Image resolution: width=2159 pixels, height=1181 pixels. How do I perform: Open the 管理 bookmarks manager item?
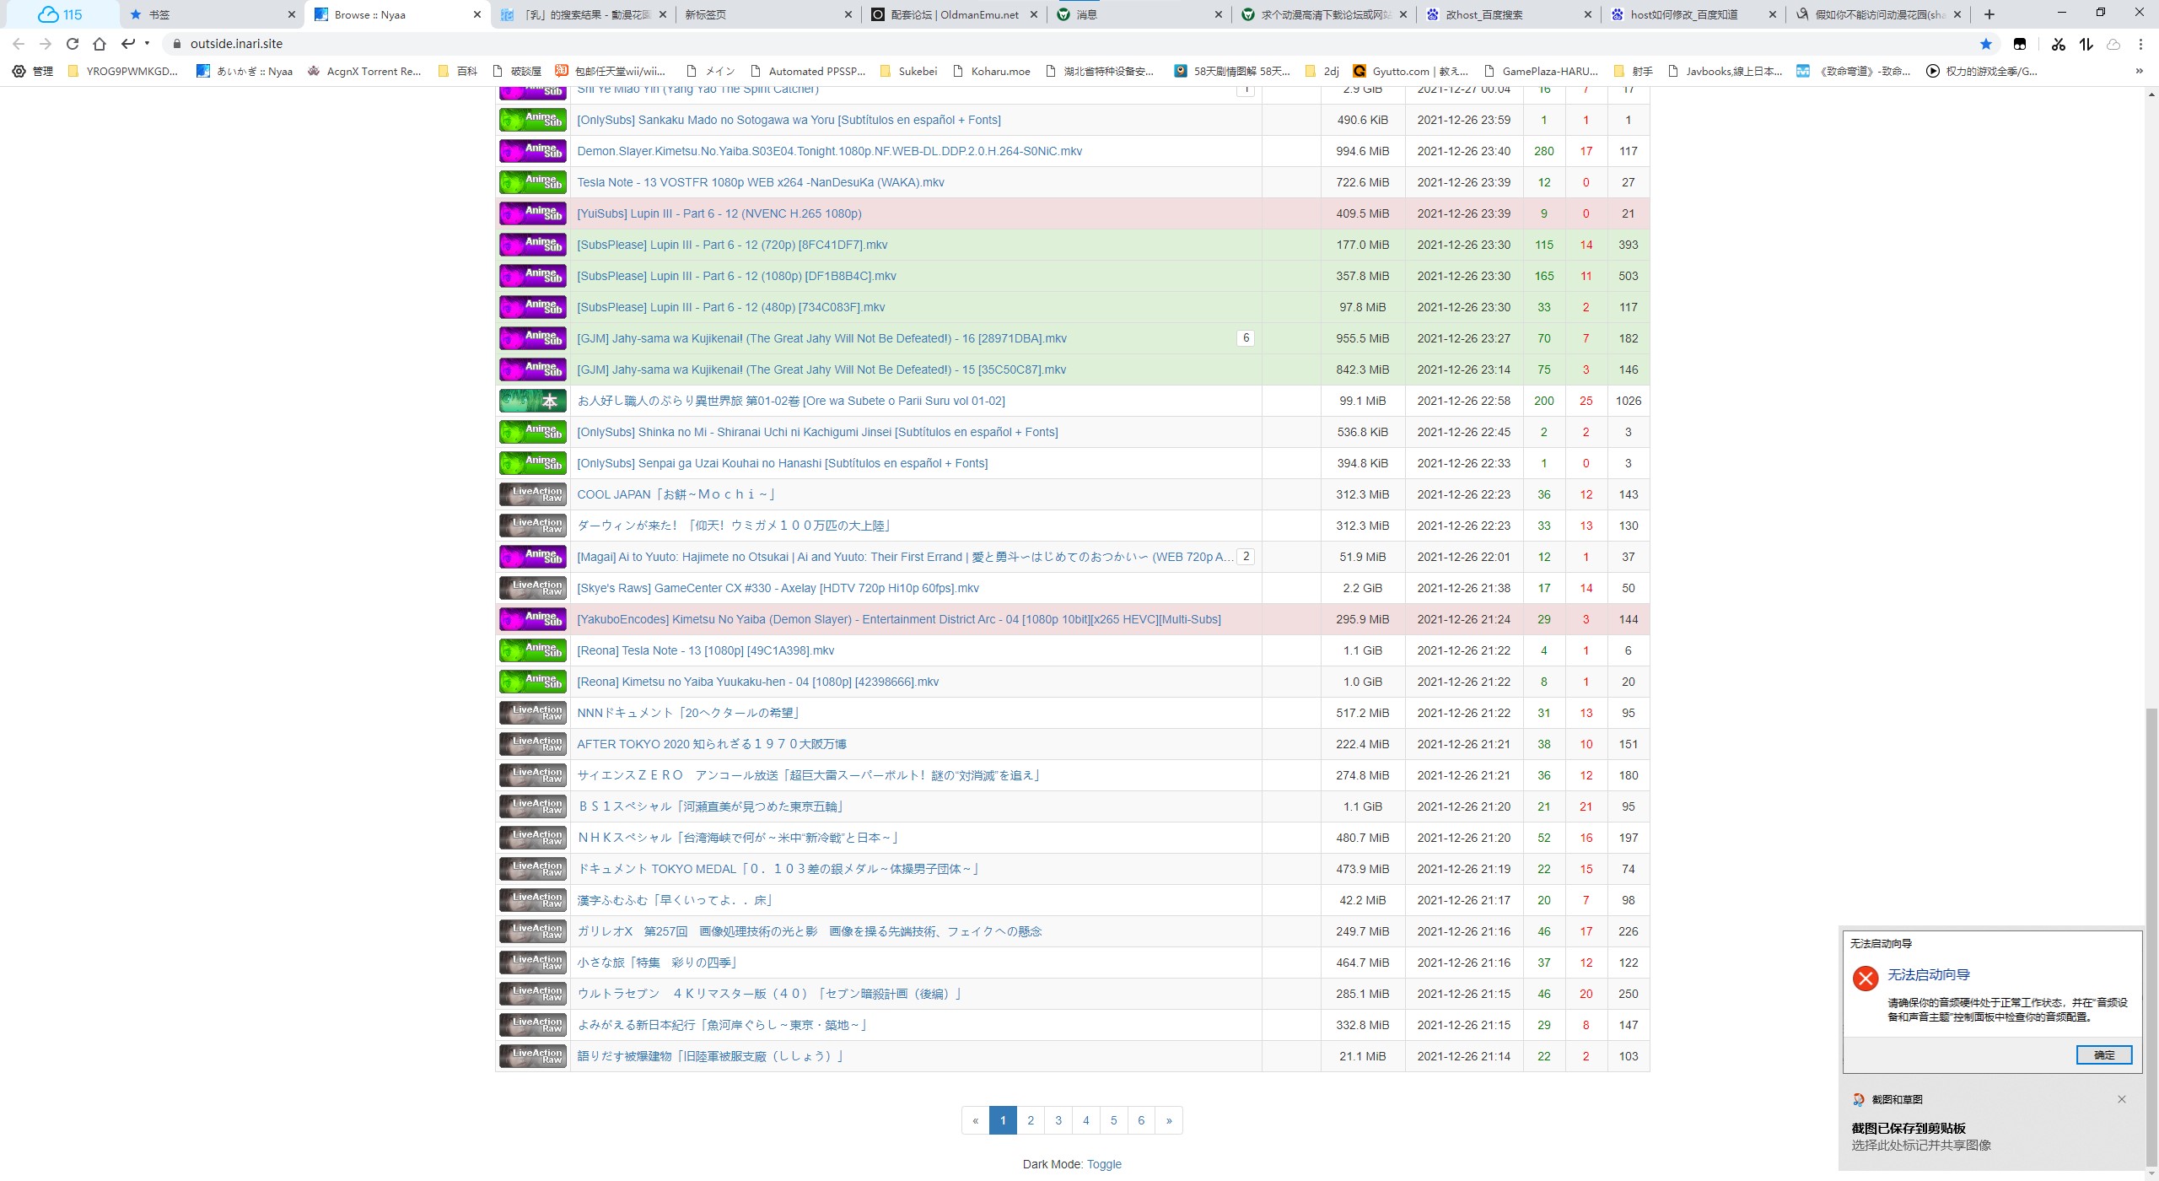[x=32, y=72]
